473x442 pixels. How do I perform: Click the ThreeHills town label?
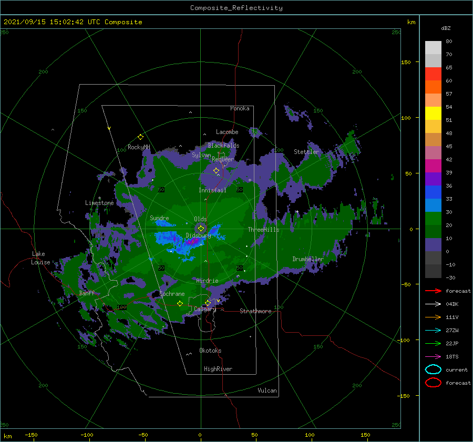[264, 230]
